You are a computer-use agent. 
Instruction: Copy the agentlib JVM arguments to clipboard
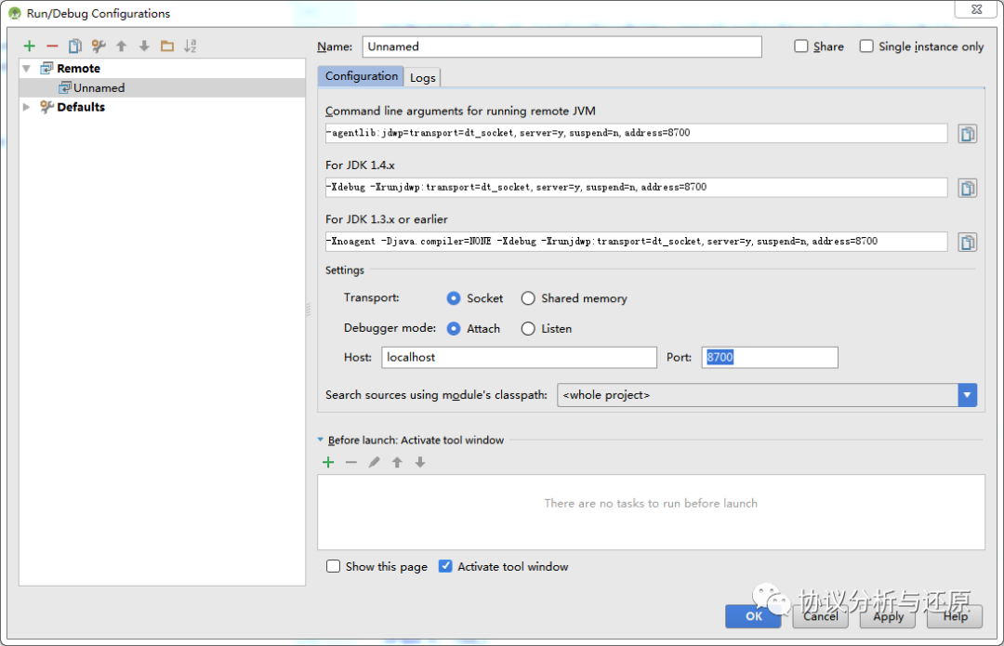(967, 134)
